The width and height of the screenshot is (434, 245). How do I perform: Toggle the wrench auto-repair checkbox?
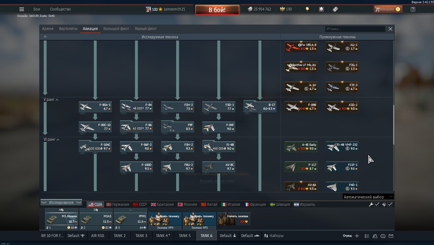[x=377, y=204]
